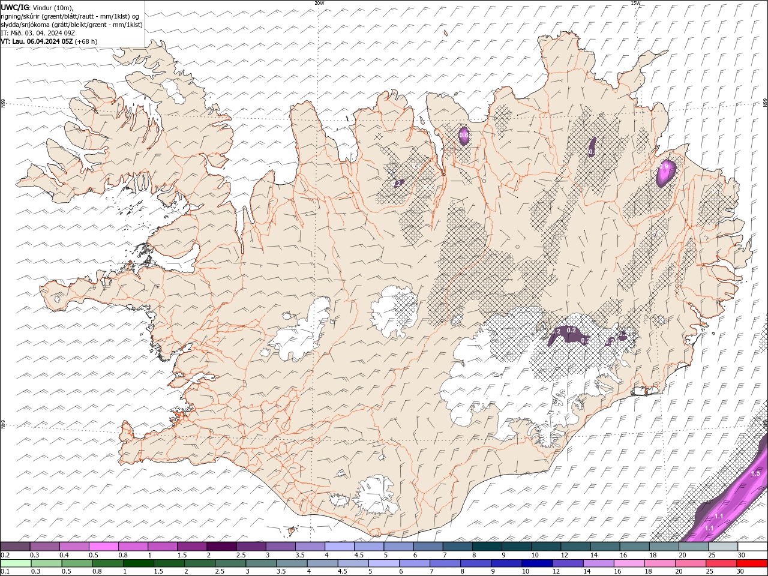
Task: Click the 25 pale grey swatch in upper legend
Action: (722, 547)
